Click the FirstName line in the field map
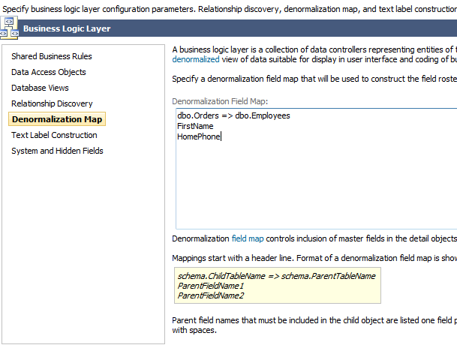Image resolution: width=457 pixels, height=351 pixels. click(x=195, y=126)
